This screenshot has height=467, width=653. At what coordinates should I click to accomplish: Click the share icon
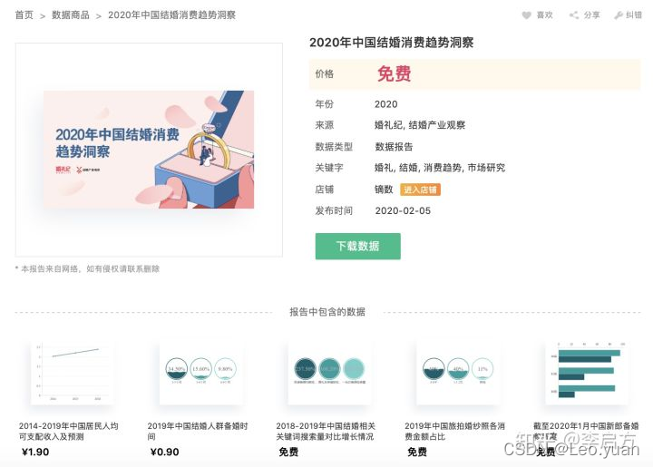coord(574,15)
